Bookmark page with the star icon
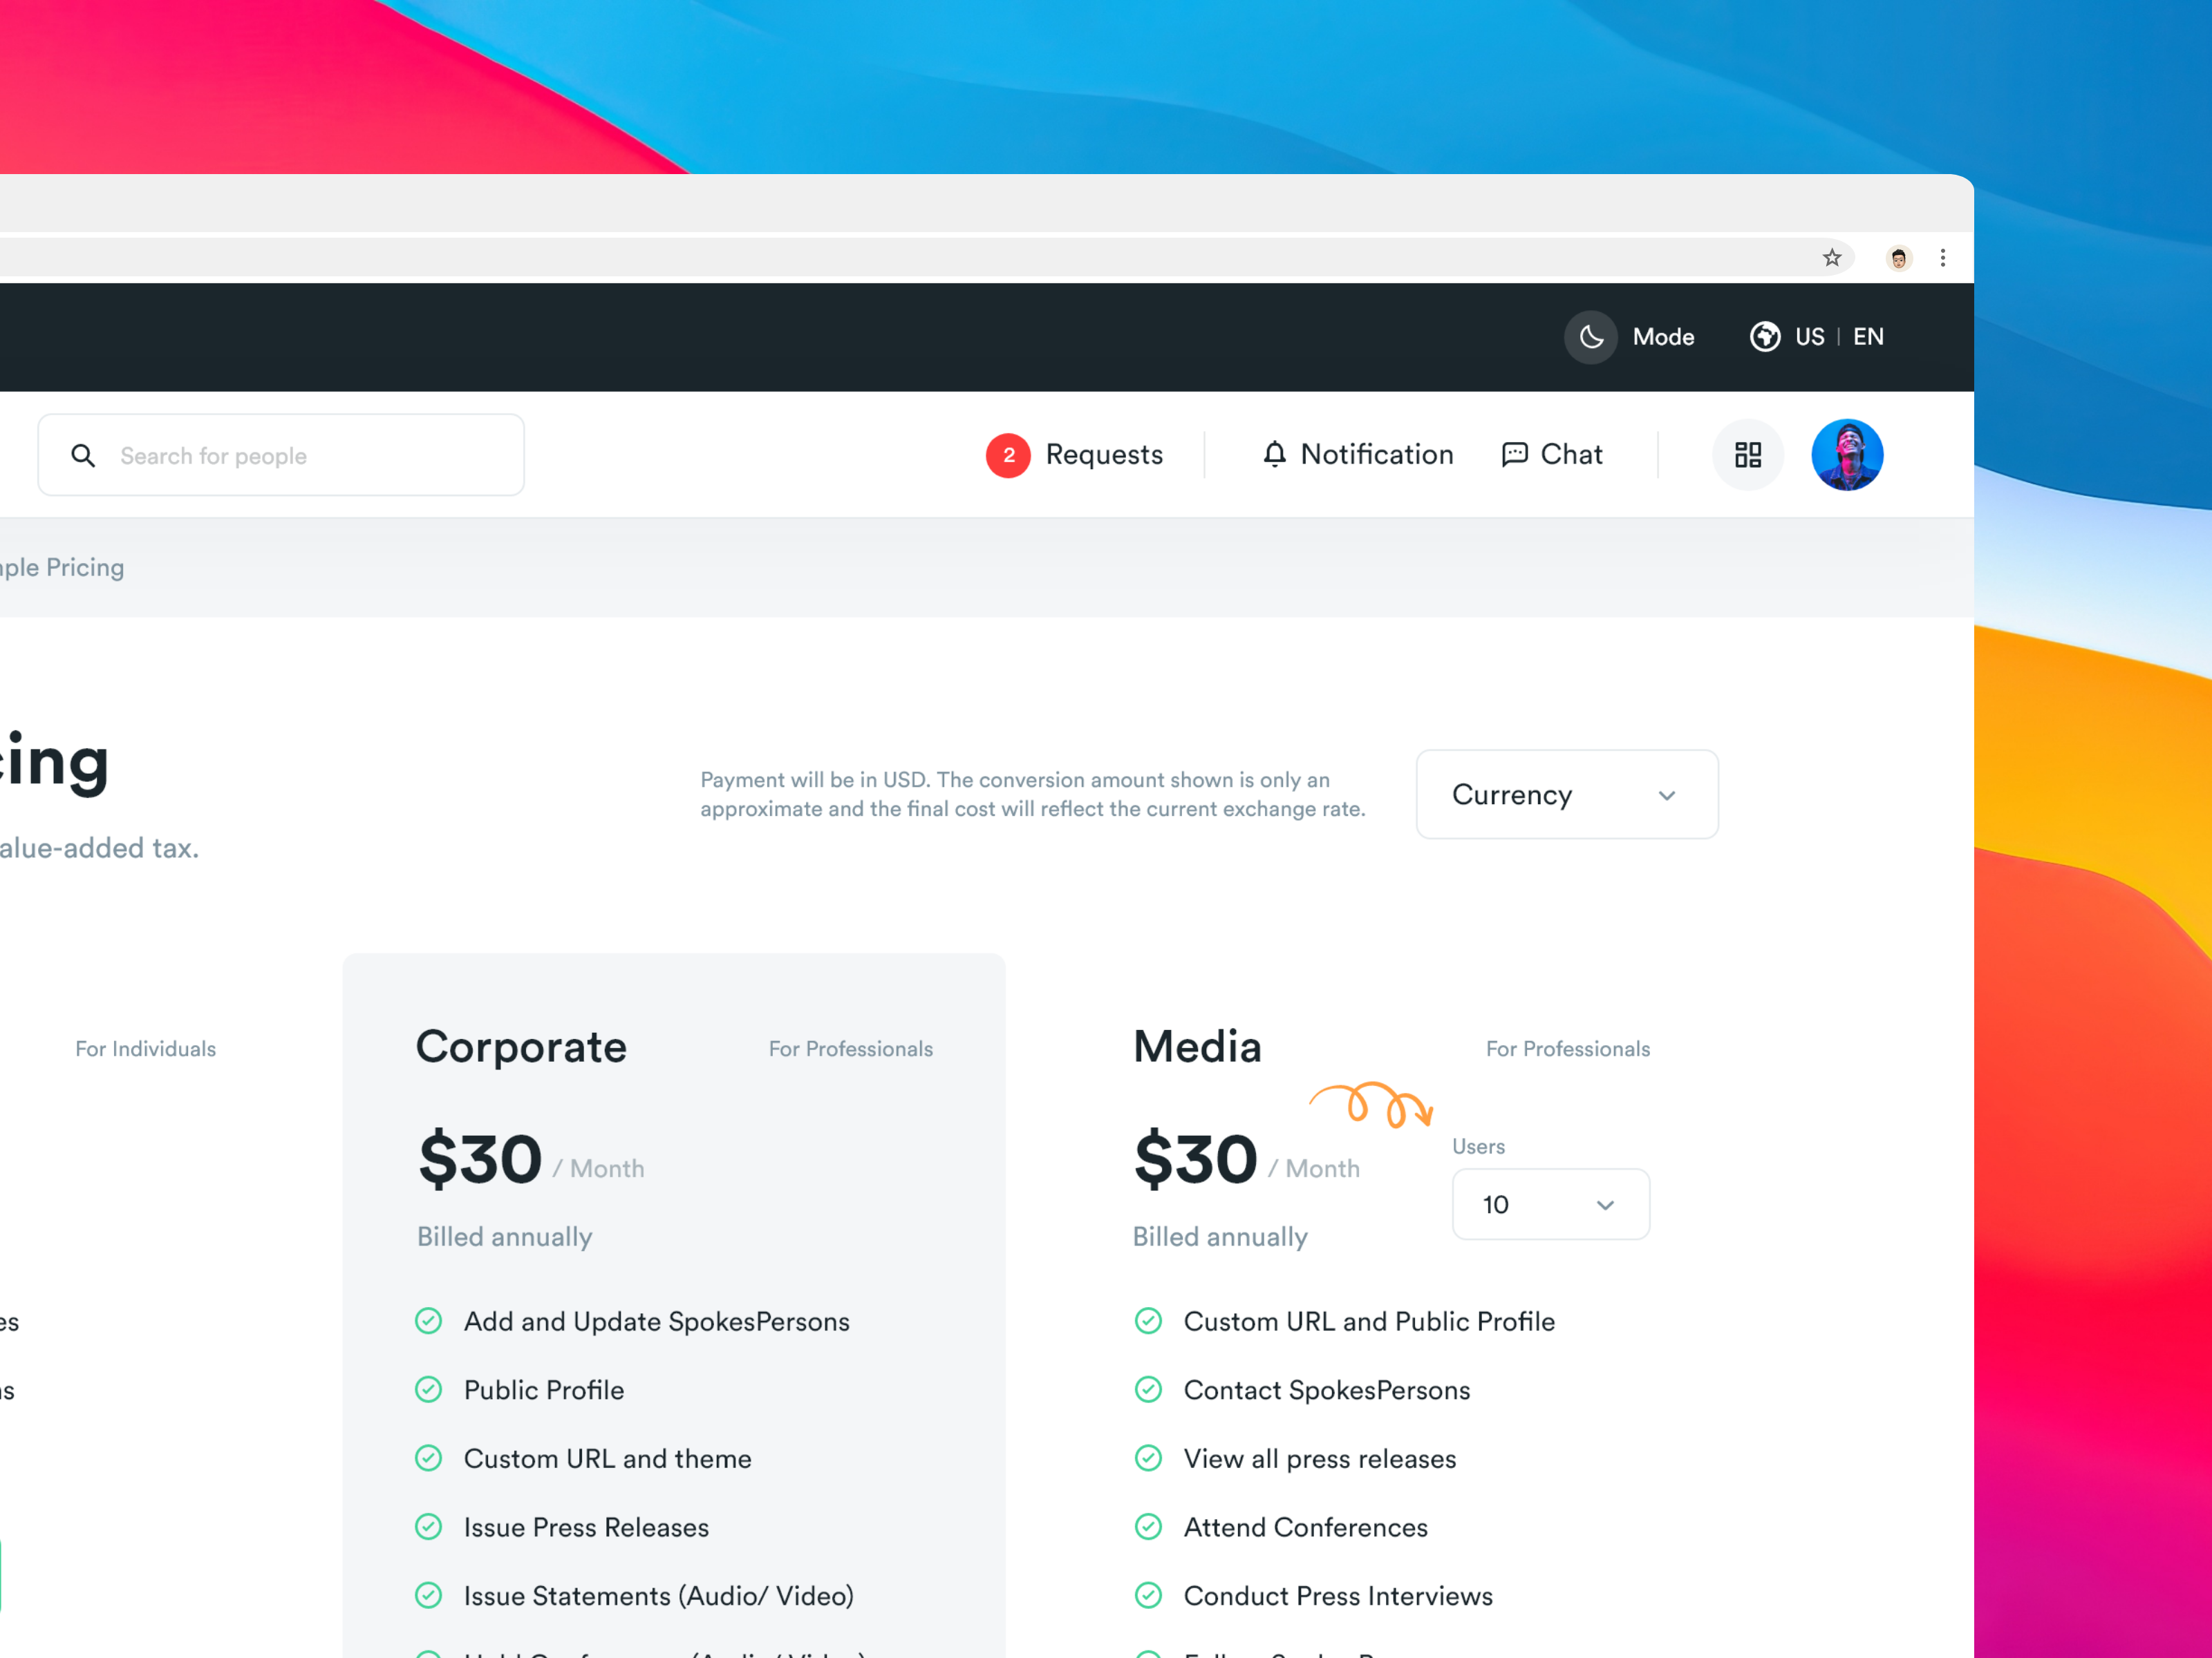 pos(1831,258)
